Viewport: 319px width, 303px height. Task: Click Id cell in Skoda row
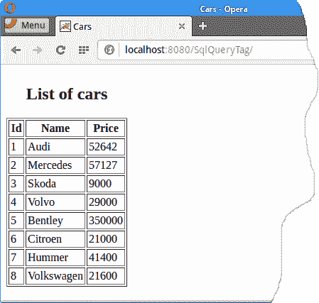pos(16,184)
